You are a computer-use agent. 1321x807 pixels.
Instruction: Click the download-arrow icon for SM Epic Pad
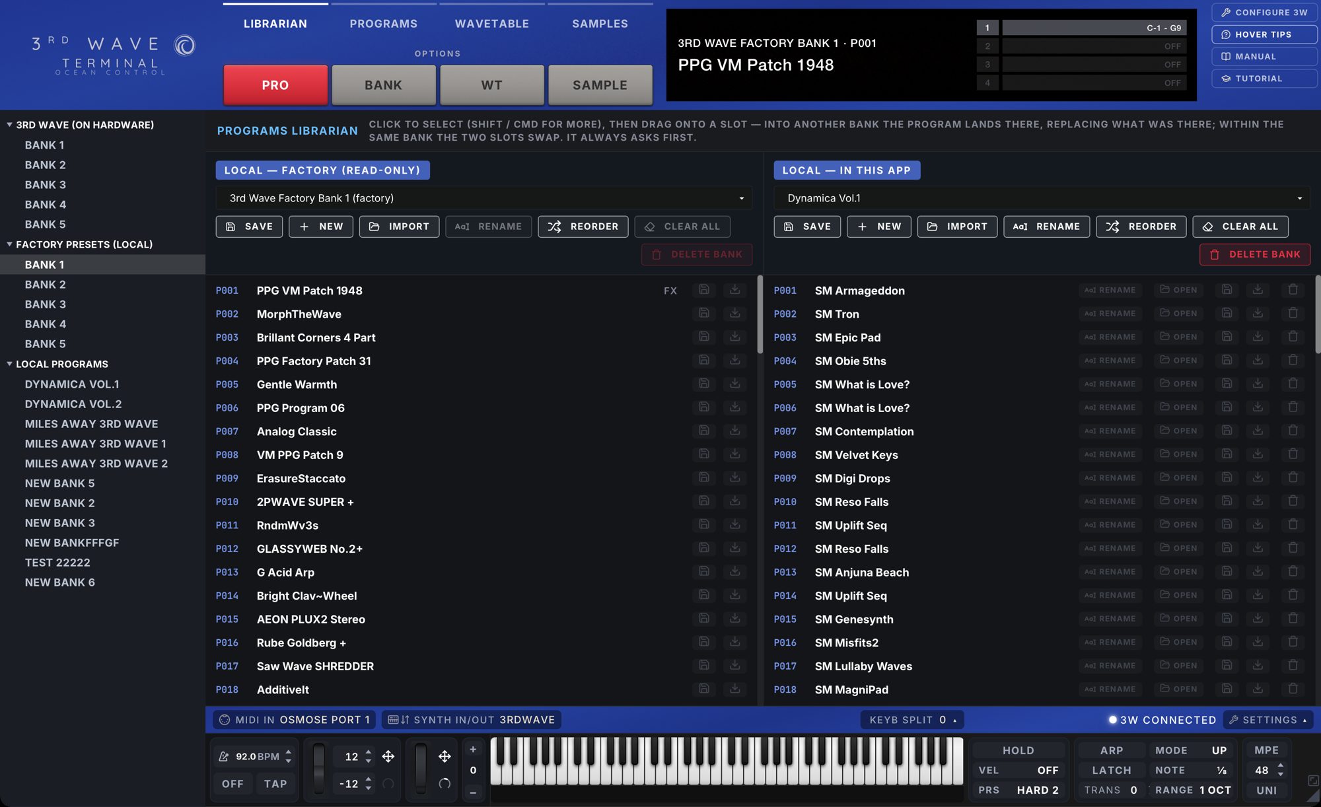(x=1258, y=337)
